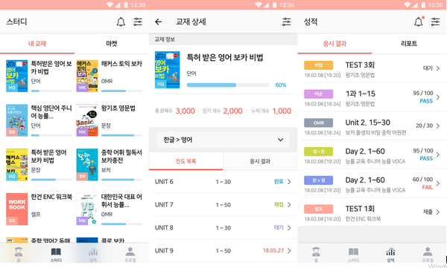Tap 특허 받은 영어 보카 비법 title in 교재 상세

click(x=225, y=57)
